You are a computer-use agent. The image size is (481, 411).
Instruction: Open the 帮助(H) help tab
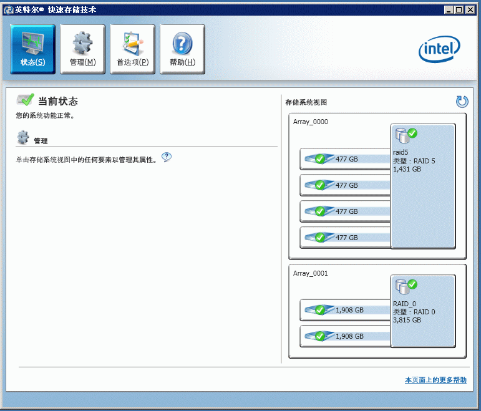pos(183,49)
